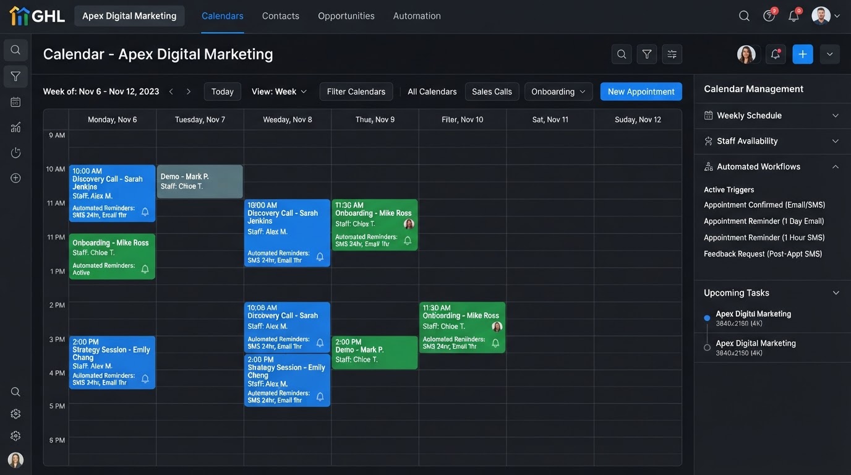Open the Opportunities tab
The image size is (851, 475).
click(346, 16)
